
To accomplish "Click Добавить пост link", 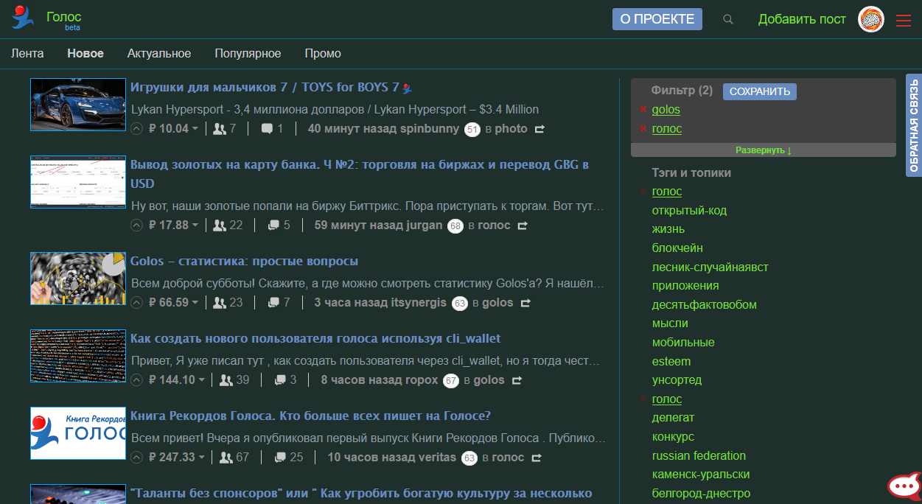I will pos(802,19).
